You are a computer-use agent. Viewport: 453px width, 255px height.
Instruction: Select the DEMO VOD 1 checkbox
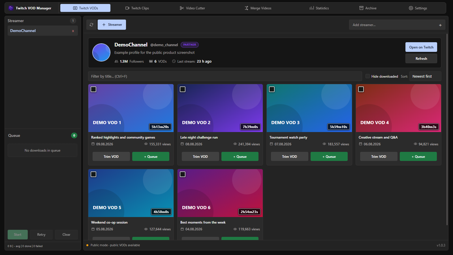click(x=93, y=89)
